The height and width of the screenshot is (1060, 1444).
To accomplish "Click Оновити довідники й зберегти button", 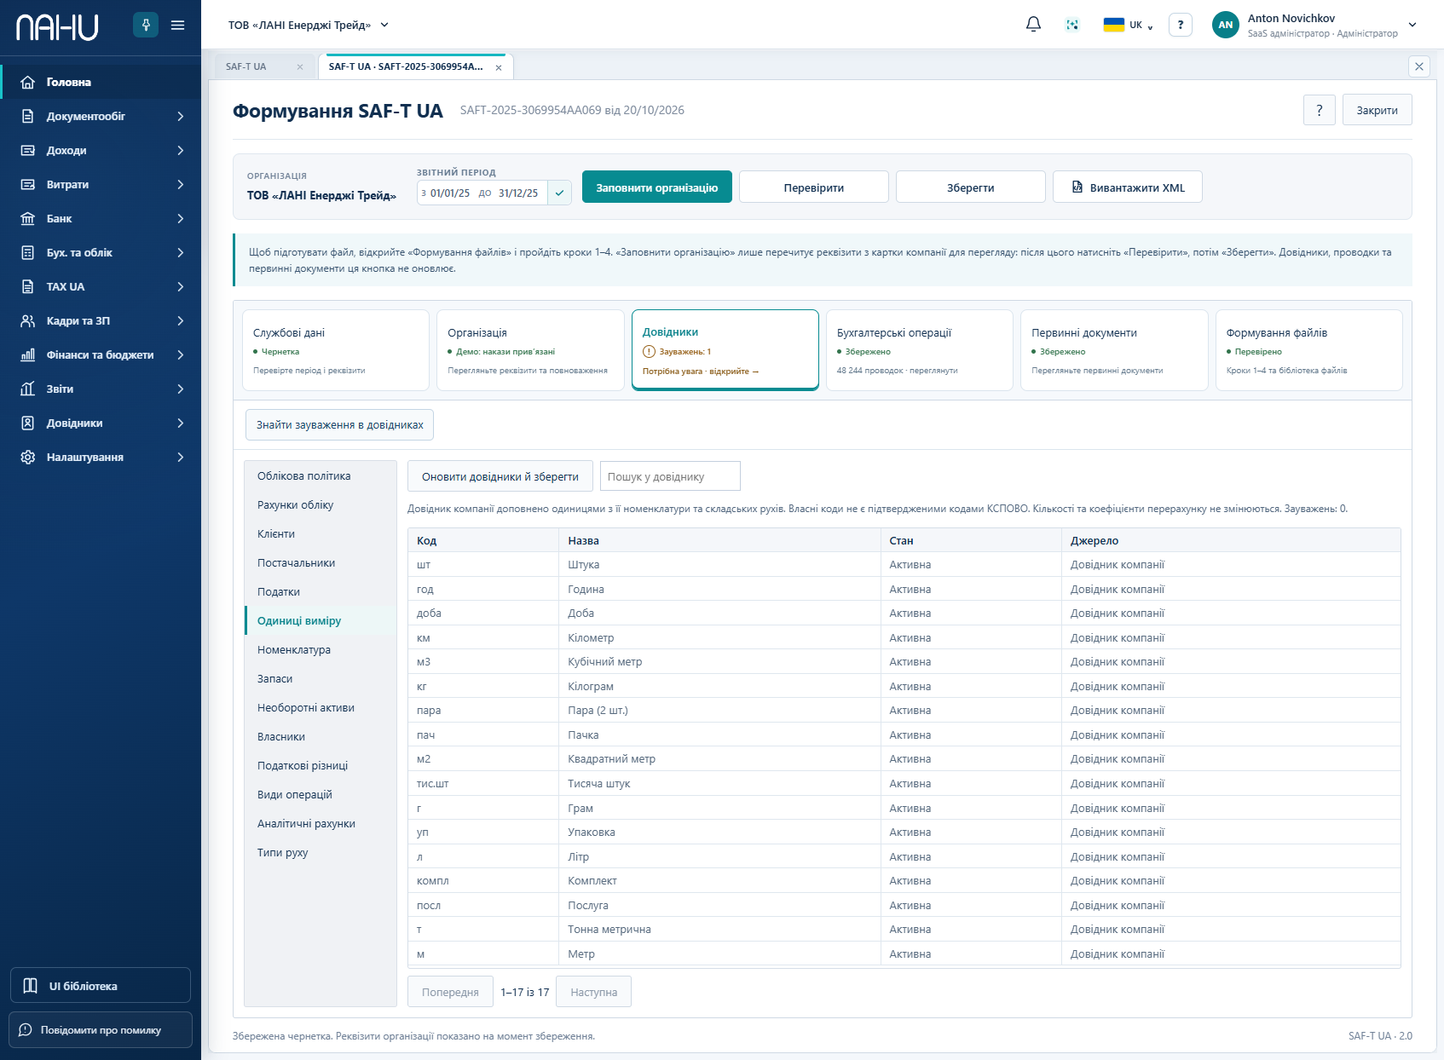I will (500, 476).
